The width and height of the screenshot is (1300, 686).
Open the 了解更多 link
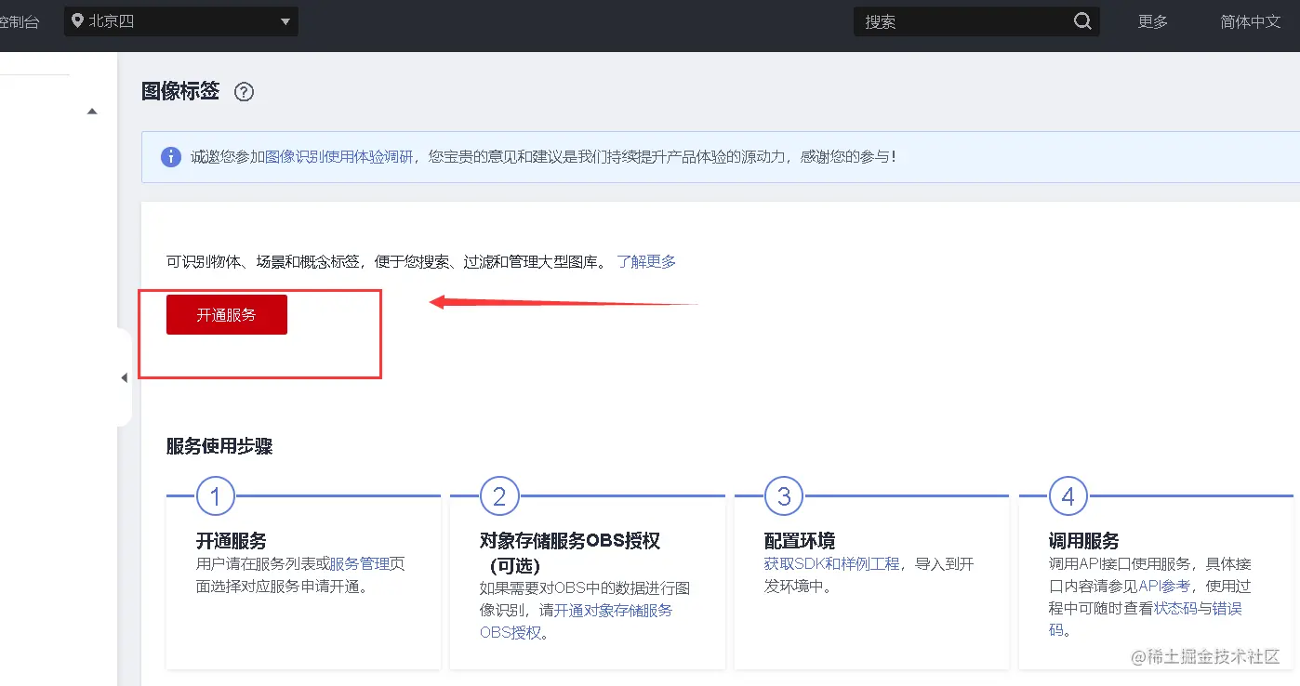pyautogui.click(x=646, y=261)
